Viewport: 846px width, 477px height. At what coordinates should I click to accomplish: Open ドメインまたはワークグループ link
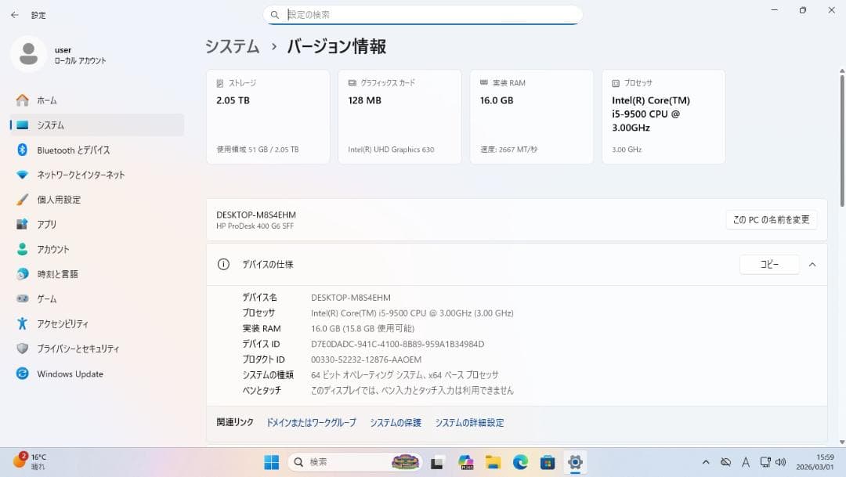pyautogui.click(x=311, y=422)
